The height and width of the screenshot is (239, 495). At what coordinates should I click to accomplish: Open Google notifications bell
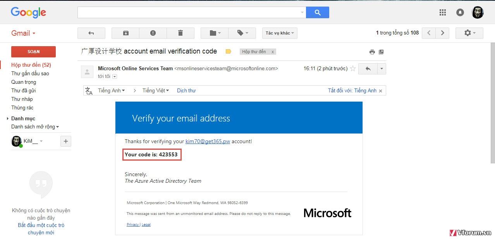point(460,13)
